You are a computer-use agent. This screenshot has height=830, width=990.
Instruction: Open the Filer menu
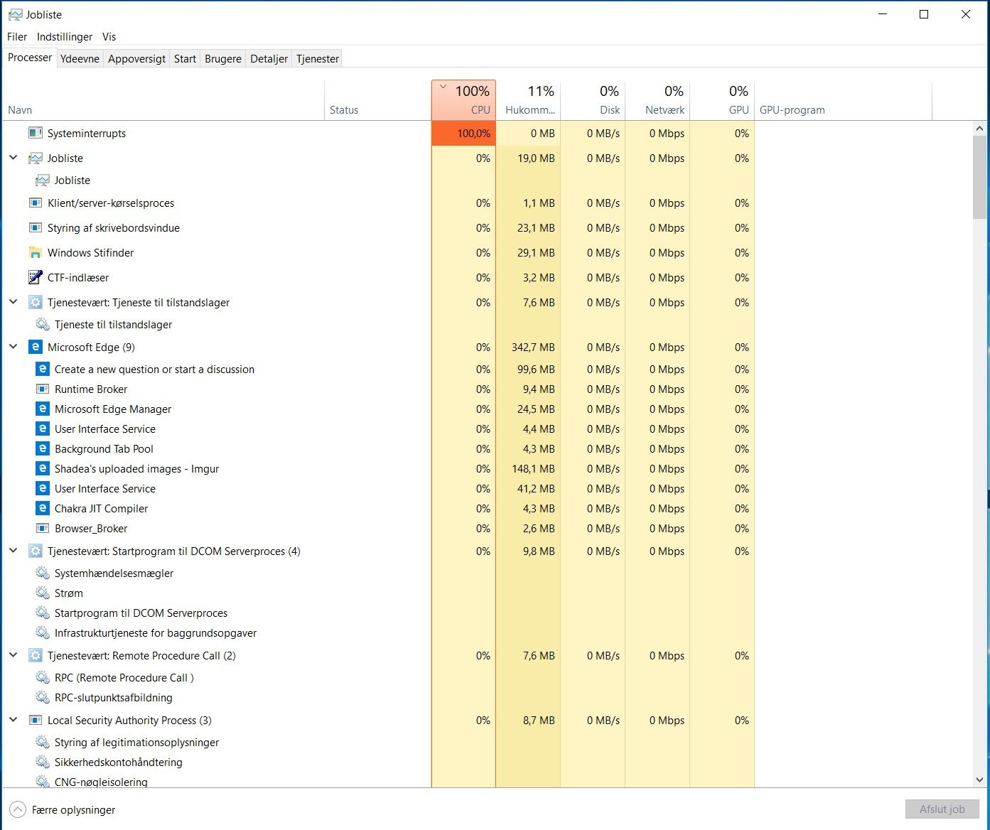[17, 36]
